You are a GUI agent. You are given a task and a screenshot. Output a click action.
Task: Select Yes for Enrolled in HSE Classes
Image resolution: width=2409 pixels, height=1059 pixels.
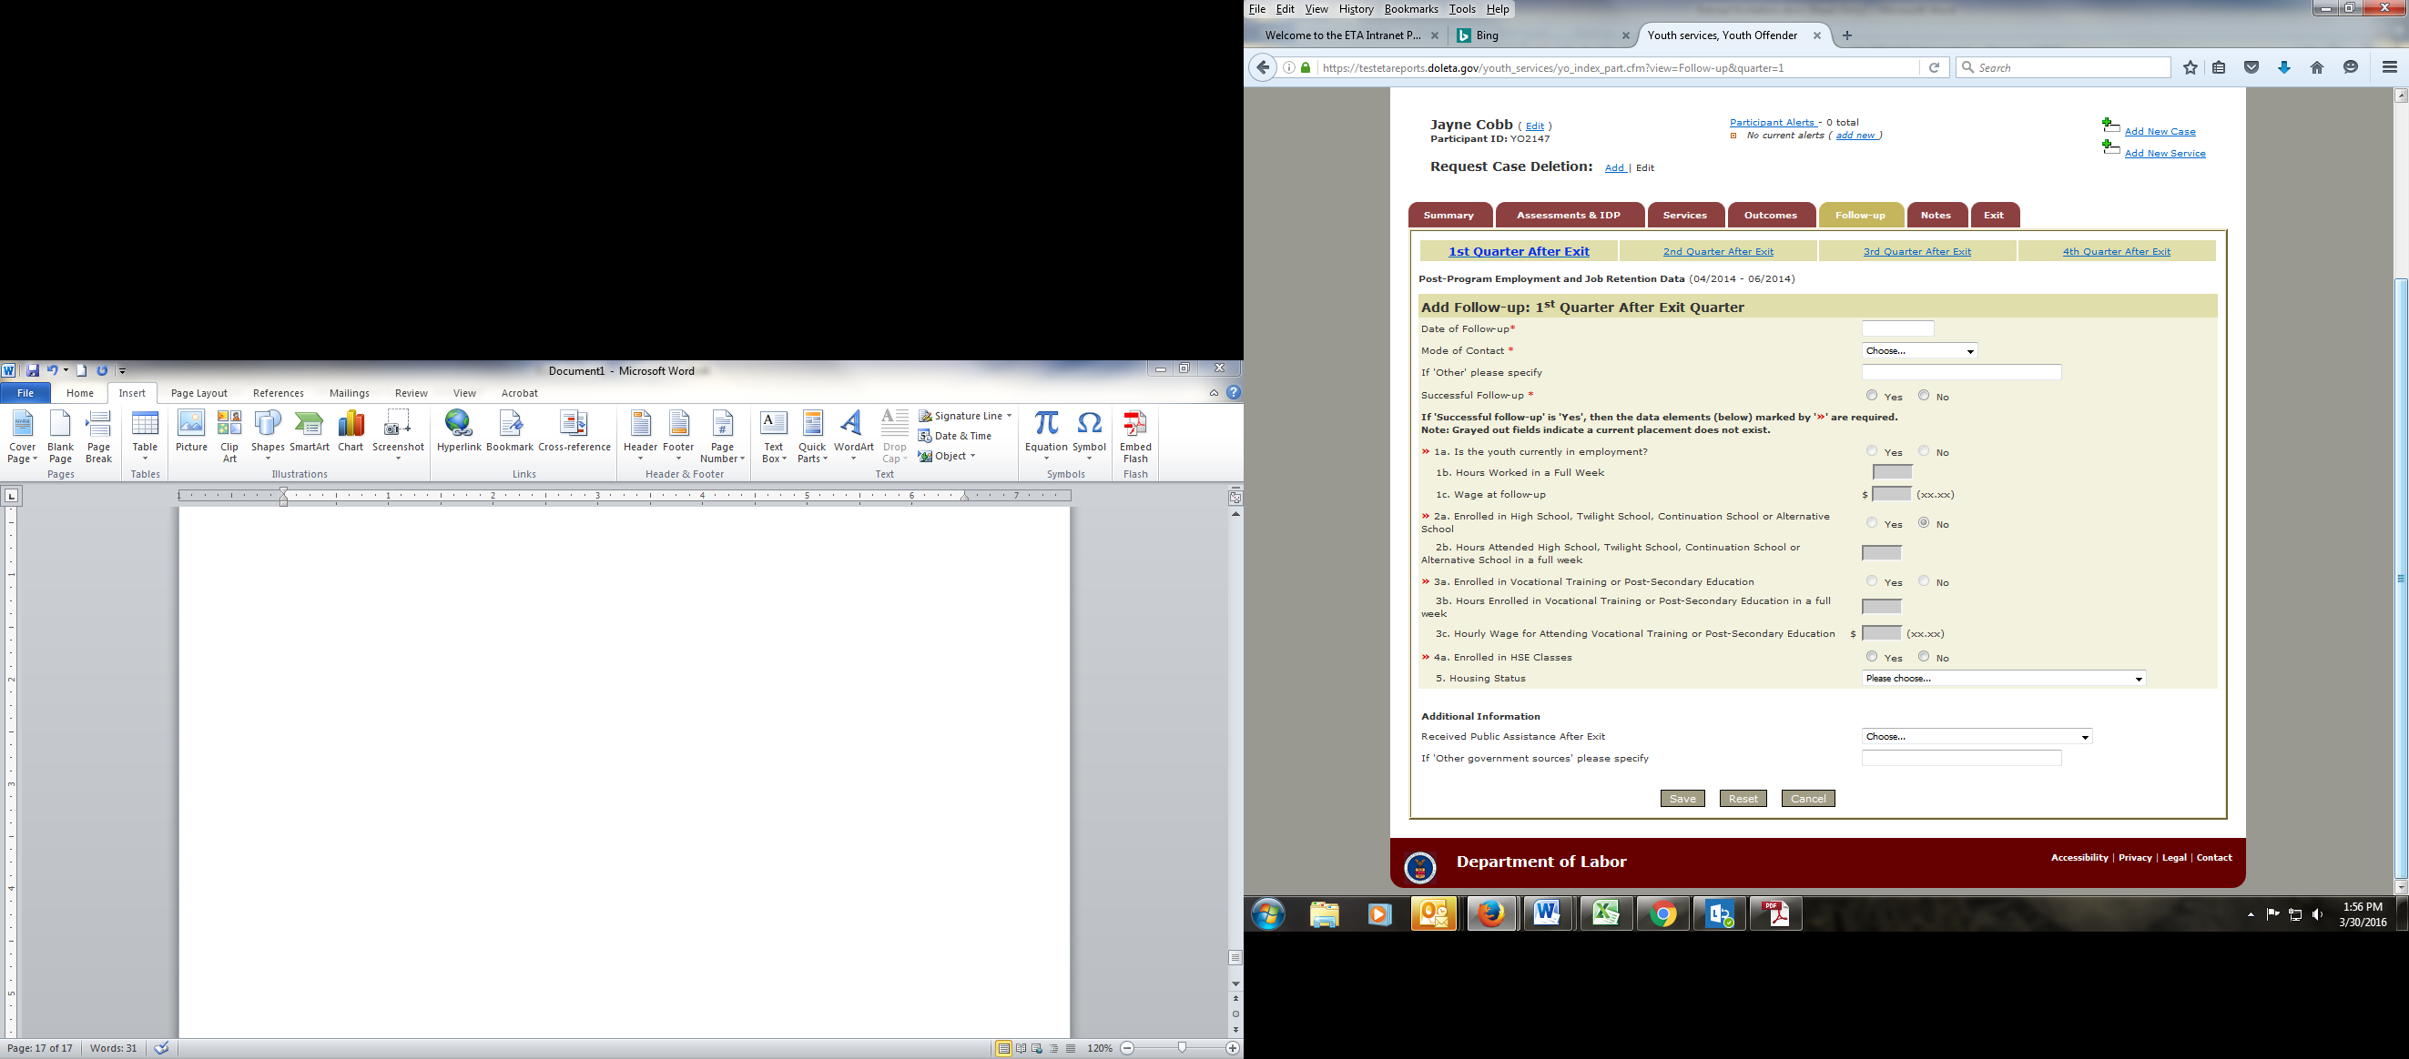point(1871,656)
